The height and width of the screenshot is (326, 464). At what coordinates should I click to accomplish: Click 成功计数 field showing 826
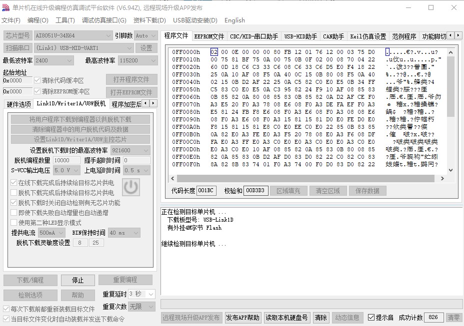coord(433,317)
